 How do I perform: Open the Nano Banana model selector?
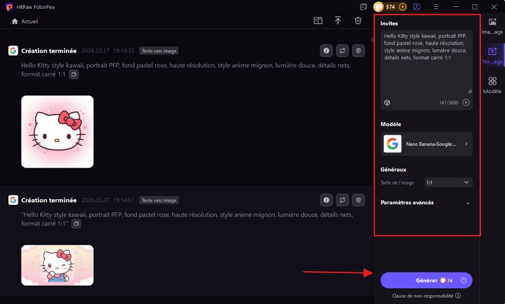(426, 144)
